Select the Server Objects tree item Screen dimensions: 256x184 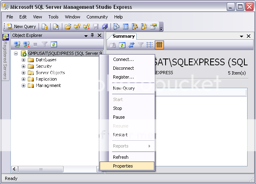(50, 73)
